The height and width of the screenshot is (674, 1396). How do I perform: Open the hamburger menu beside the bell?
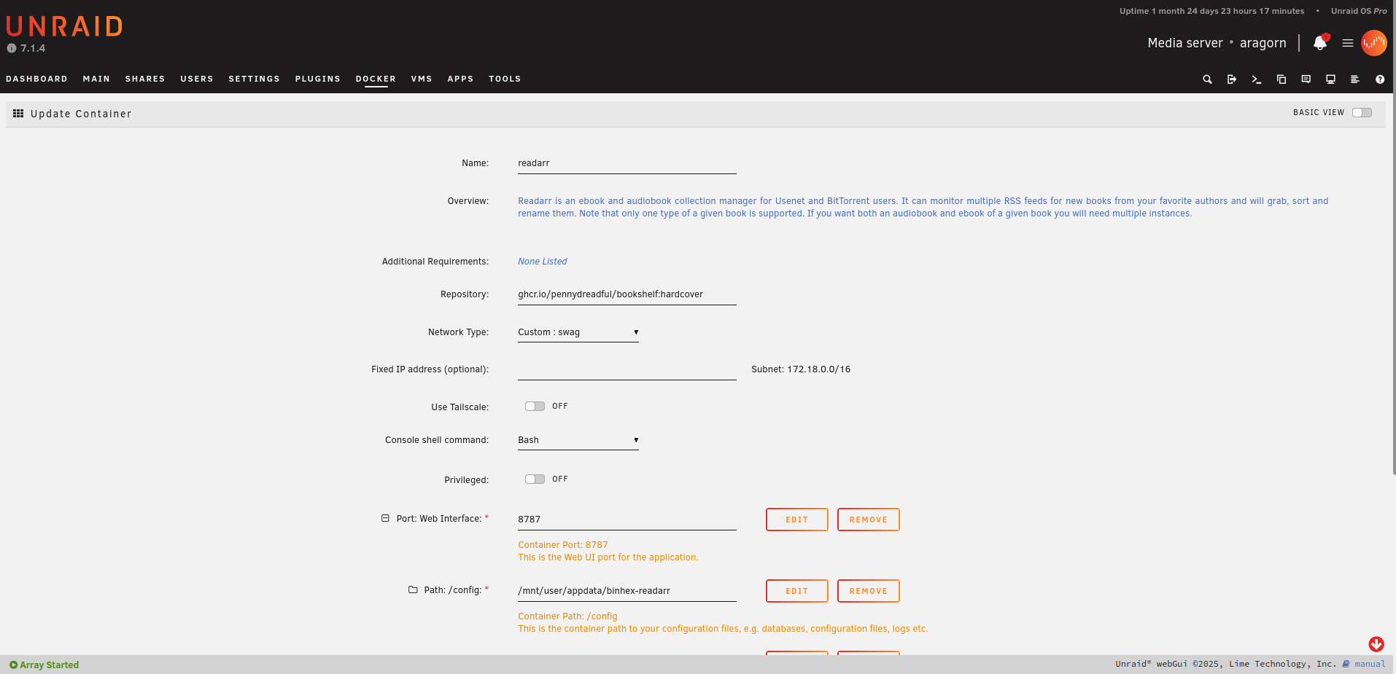pos(1348,43)
